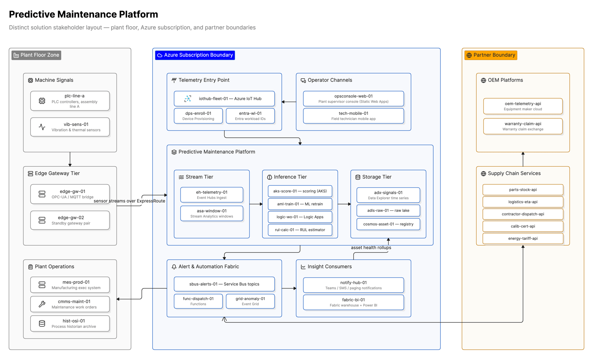The width and height of the screenshot is (593, 359).
Task: Click the Inference Tier brain icon
Action: click(x=269, y=177)
